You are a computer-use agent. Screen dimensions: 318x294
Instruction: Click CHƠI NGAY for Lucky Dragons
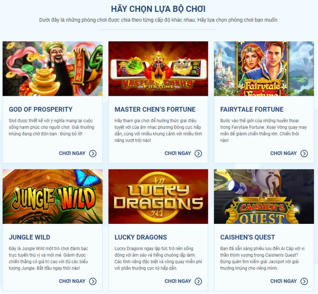coord(178,281)
